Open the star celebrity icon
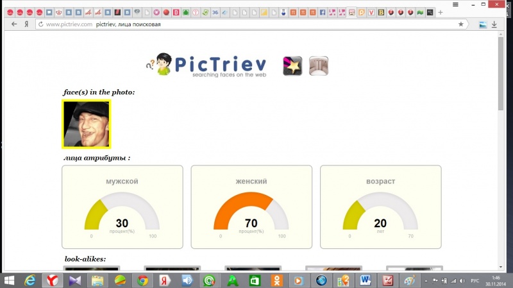513x288 pixels. 293,66
